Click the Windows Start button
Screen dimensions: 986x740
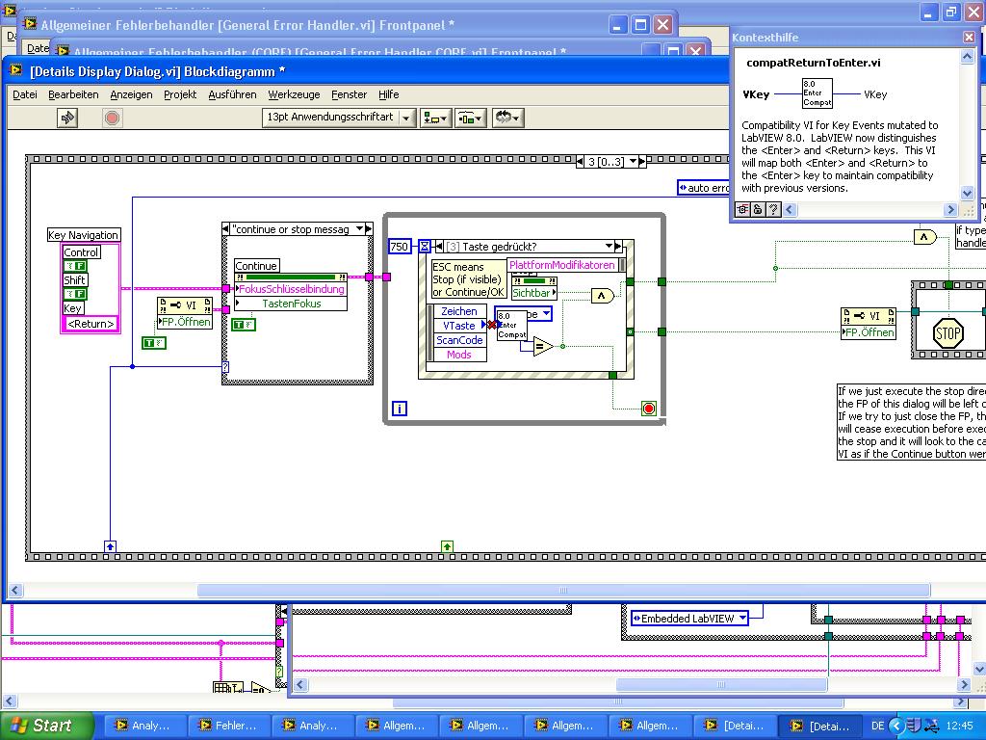[x=46, y=726]
